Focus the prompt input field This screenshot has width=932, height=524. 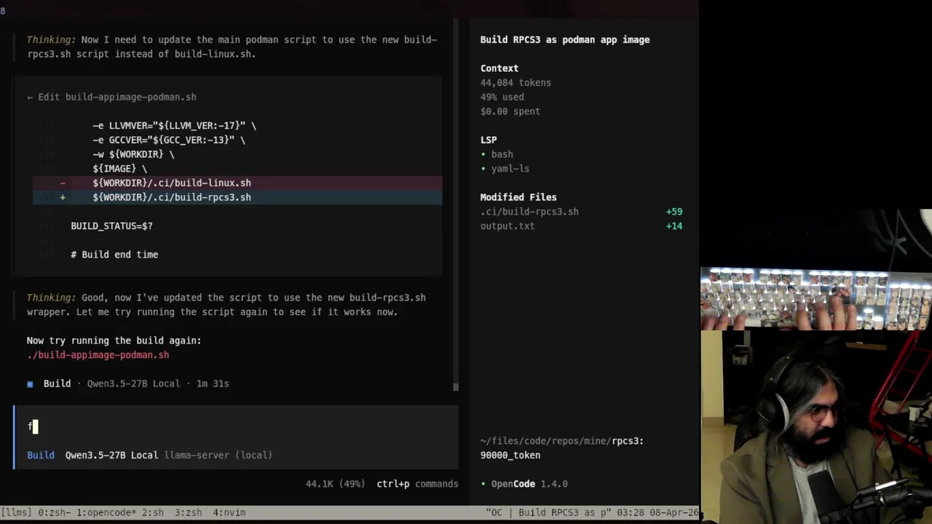(x=237, y=426)
